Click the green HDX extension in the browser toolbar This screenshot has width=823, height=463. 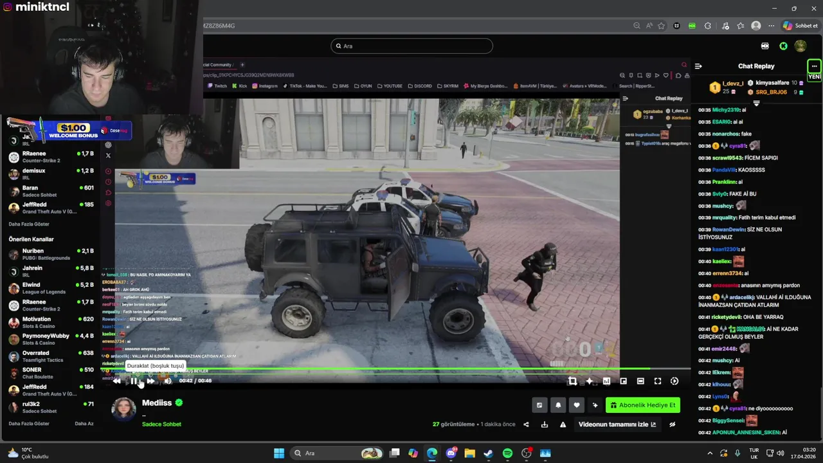click(692, 26)
